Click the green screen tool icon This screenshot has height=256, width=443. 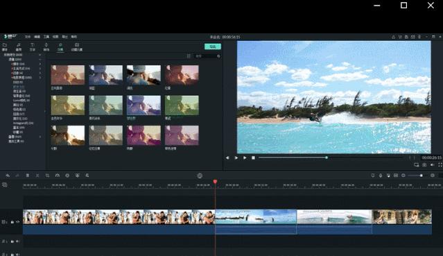coord(77,176)
